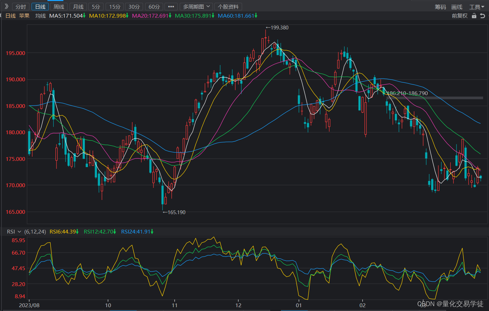Click the 165.190 low price marker

point(174,212)
